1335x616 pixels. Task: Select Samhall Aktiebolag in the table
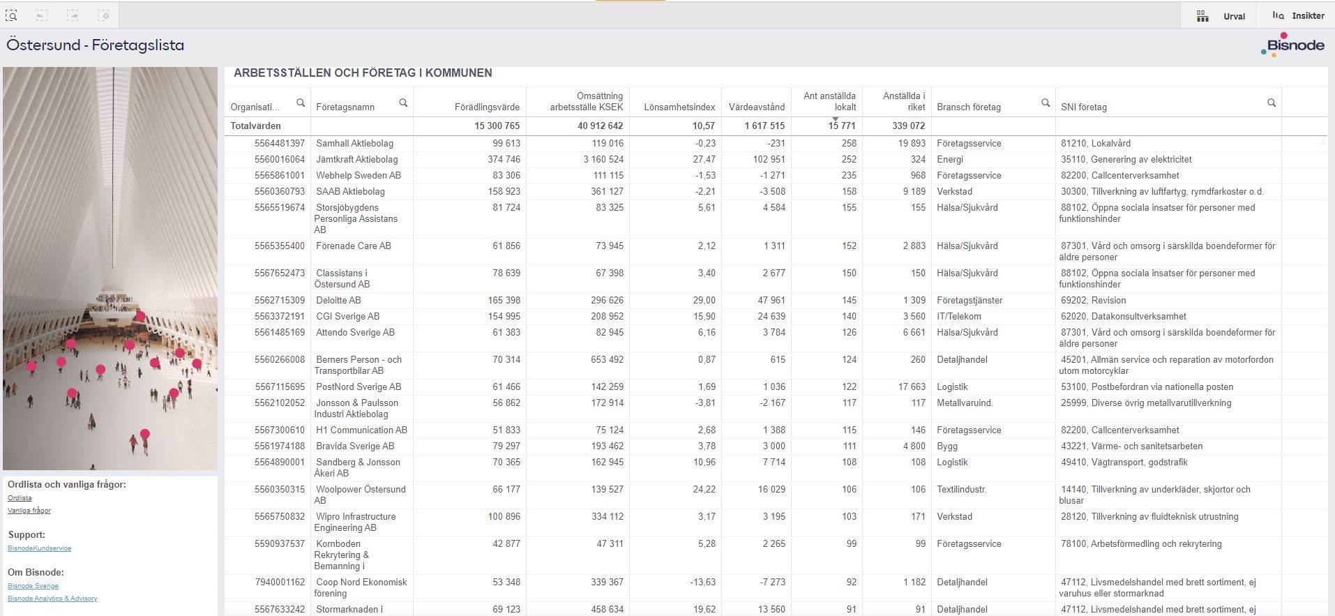tap(354, 143)
